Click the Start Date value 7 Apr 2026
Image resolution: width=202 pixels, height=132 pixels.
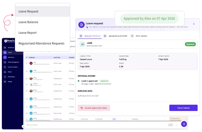click(x=163, y=59)
